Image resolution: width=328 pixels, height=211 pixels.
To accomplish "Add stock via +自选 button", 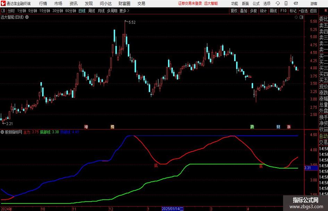I will point(303,11).
